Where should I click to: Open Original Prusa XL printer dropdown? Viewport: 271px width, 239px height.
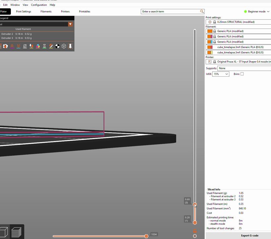pos(239,62)
